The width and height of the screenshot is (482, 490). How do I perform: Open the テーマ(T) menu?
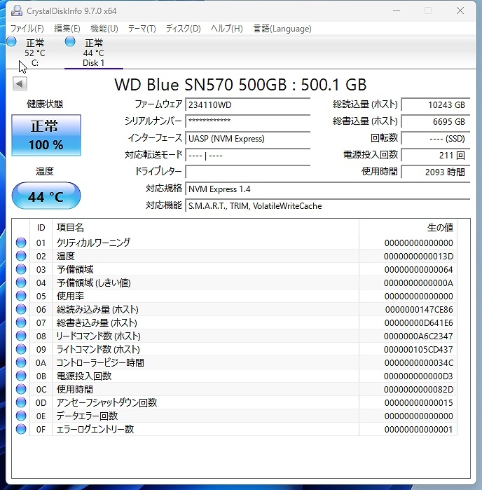(142, 29)
